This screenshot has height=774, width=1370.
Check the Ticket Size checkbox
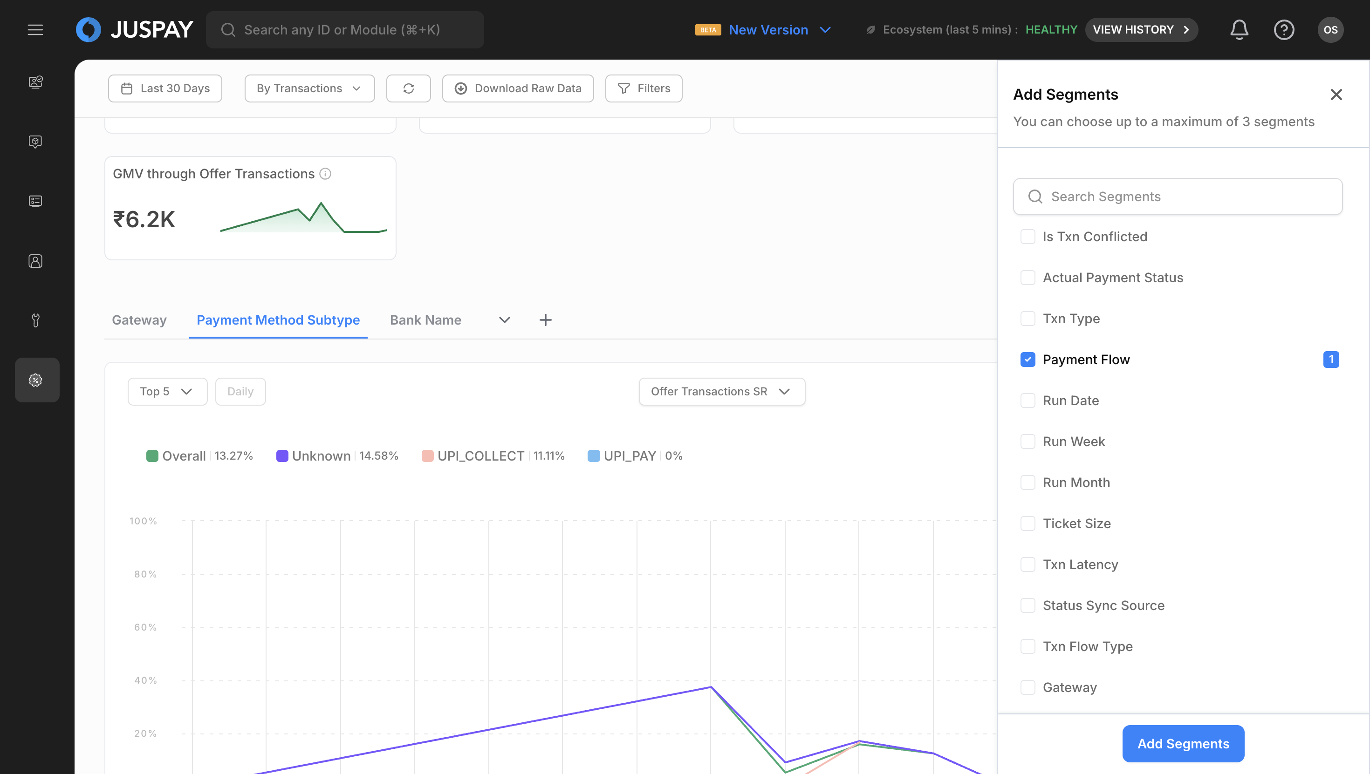[1027, 523]
